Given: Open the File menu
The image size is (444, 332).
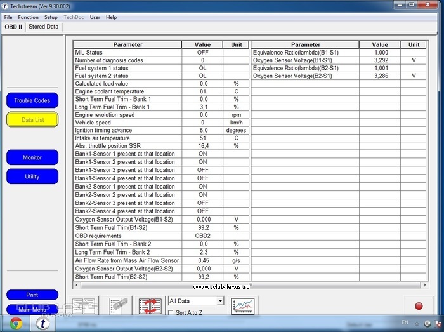Looking at the screenshot, I should 8,17.
